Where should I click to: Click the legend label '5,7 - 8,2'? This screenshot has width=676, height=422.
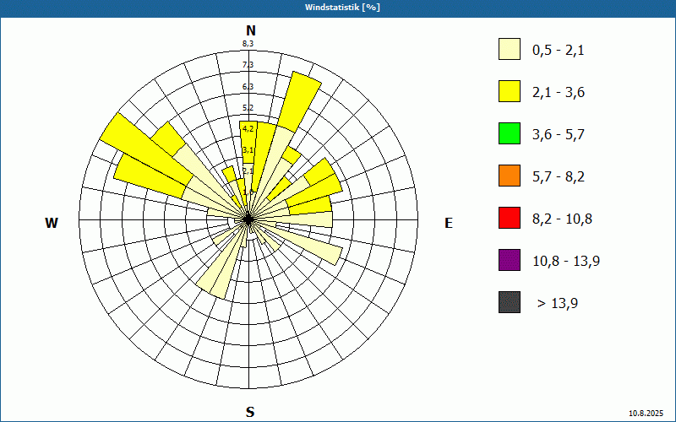pos(559,177)
